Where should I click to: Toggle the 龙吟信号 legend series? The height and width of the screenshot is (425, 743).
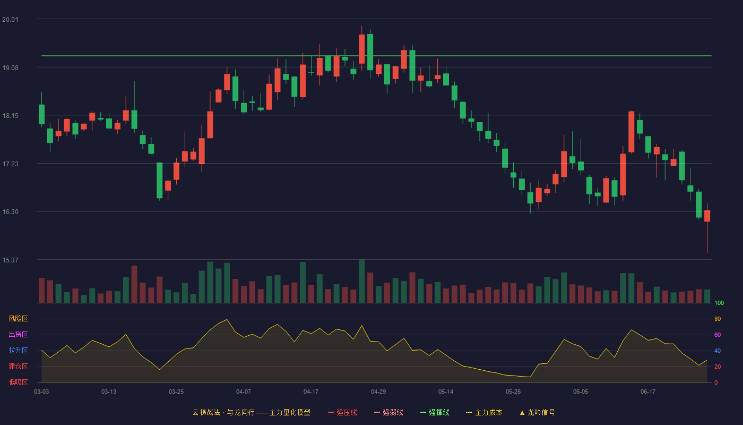(537, 412)
